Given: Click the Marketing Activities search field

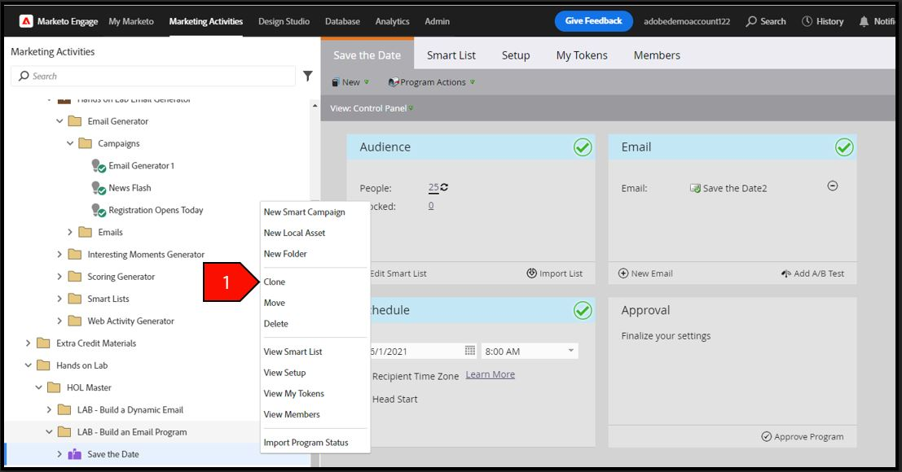Looking at the screenshot, I should [x=153, y=76].
